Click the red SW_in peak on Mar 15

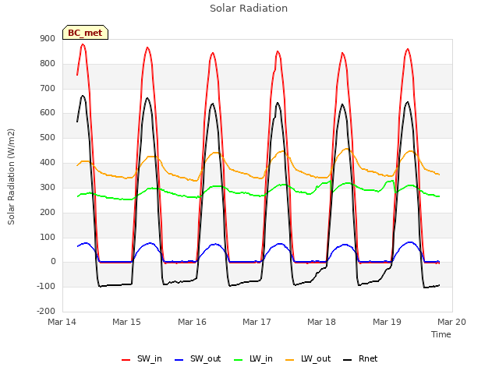point(147,48)
